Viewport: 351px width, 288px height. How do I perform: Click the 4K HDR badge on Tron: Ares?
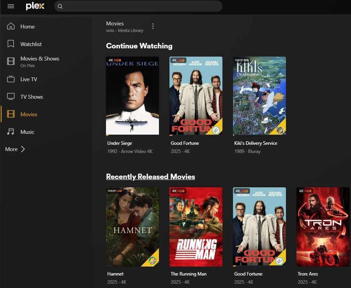pos(305,191)
